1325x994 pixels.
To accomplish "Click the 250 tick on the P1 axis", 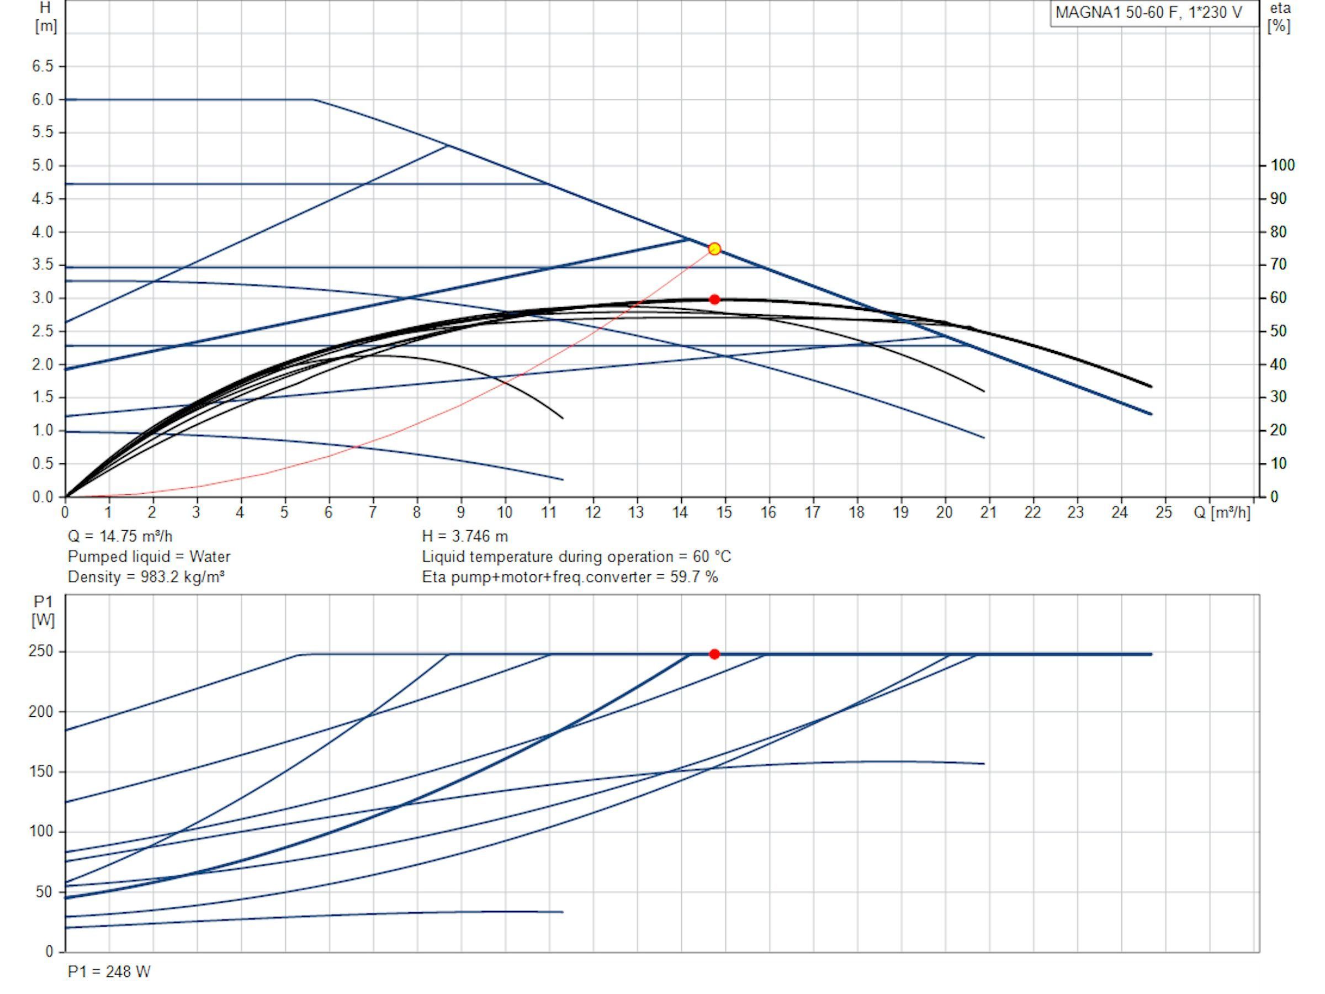I will 40,651.
